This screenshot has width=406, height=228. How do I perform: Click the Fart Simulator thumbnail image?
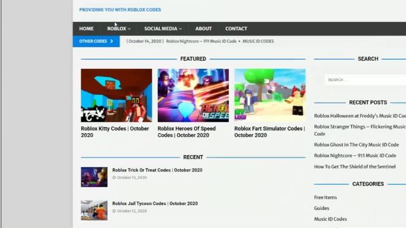click(x=270, y=96)
